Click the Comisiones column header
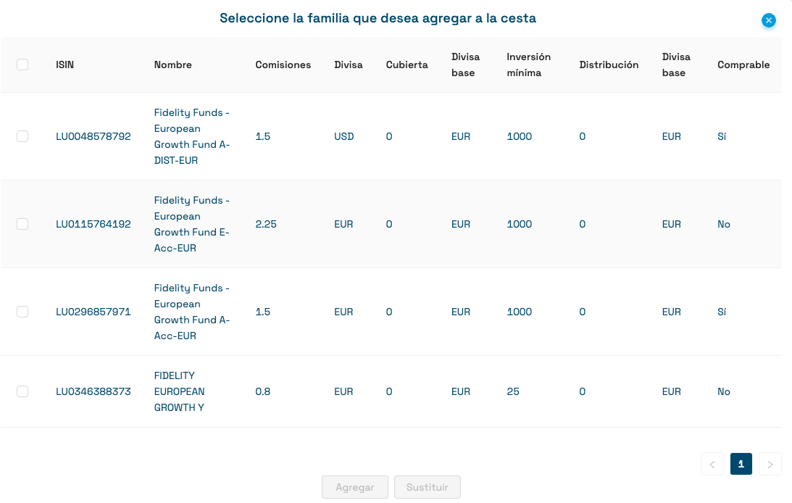 [x=283, y=65]
